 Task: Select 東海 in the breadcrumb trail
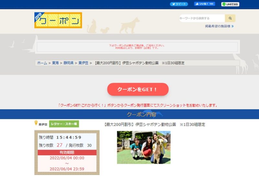click(x=55, y=63)
